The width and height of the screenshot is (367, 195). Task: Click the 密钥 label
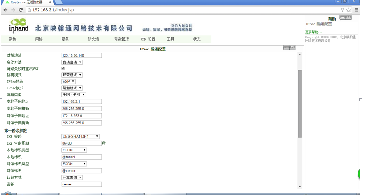(x=11, y=184)
